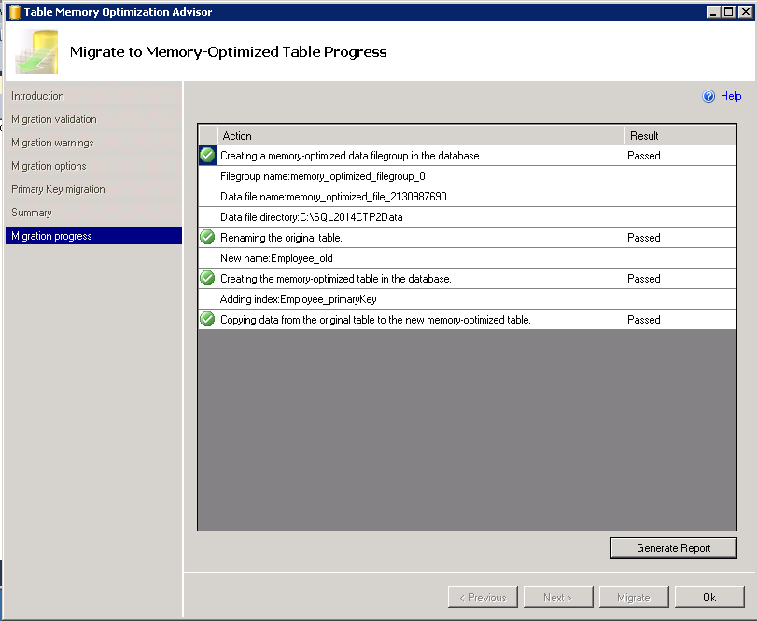
Task: Show the Summary page
Action: pyautogui.click(x=32, y=213)
